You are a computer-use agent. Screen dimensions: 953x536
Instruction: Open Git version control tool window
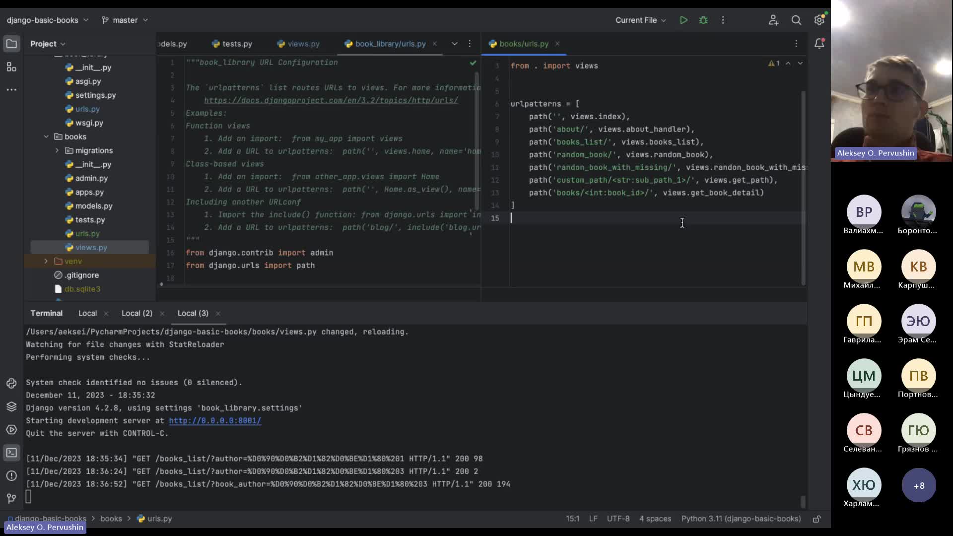tap(11, 498)
